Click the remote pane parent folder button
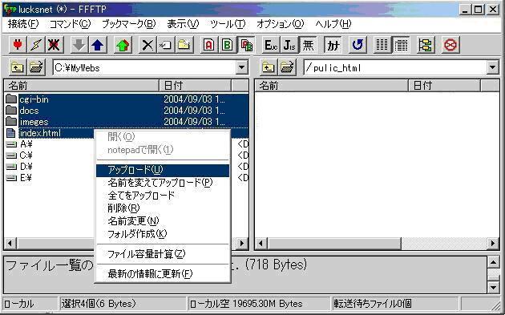This screenshot has height=315, width=505. [x=268, y=67]
